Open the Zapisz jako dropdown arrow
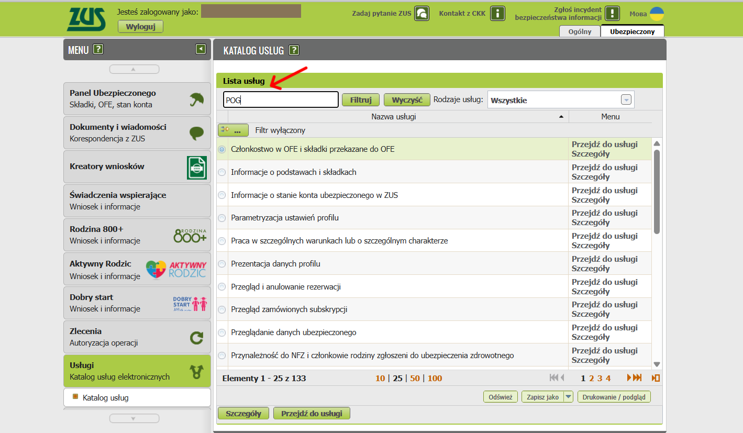The width and height of the screenshot is (743, 433). click(568, 397)
